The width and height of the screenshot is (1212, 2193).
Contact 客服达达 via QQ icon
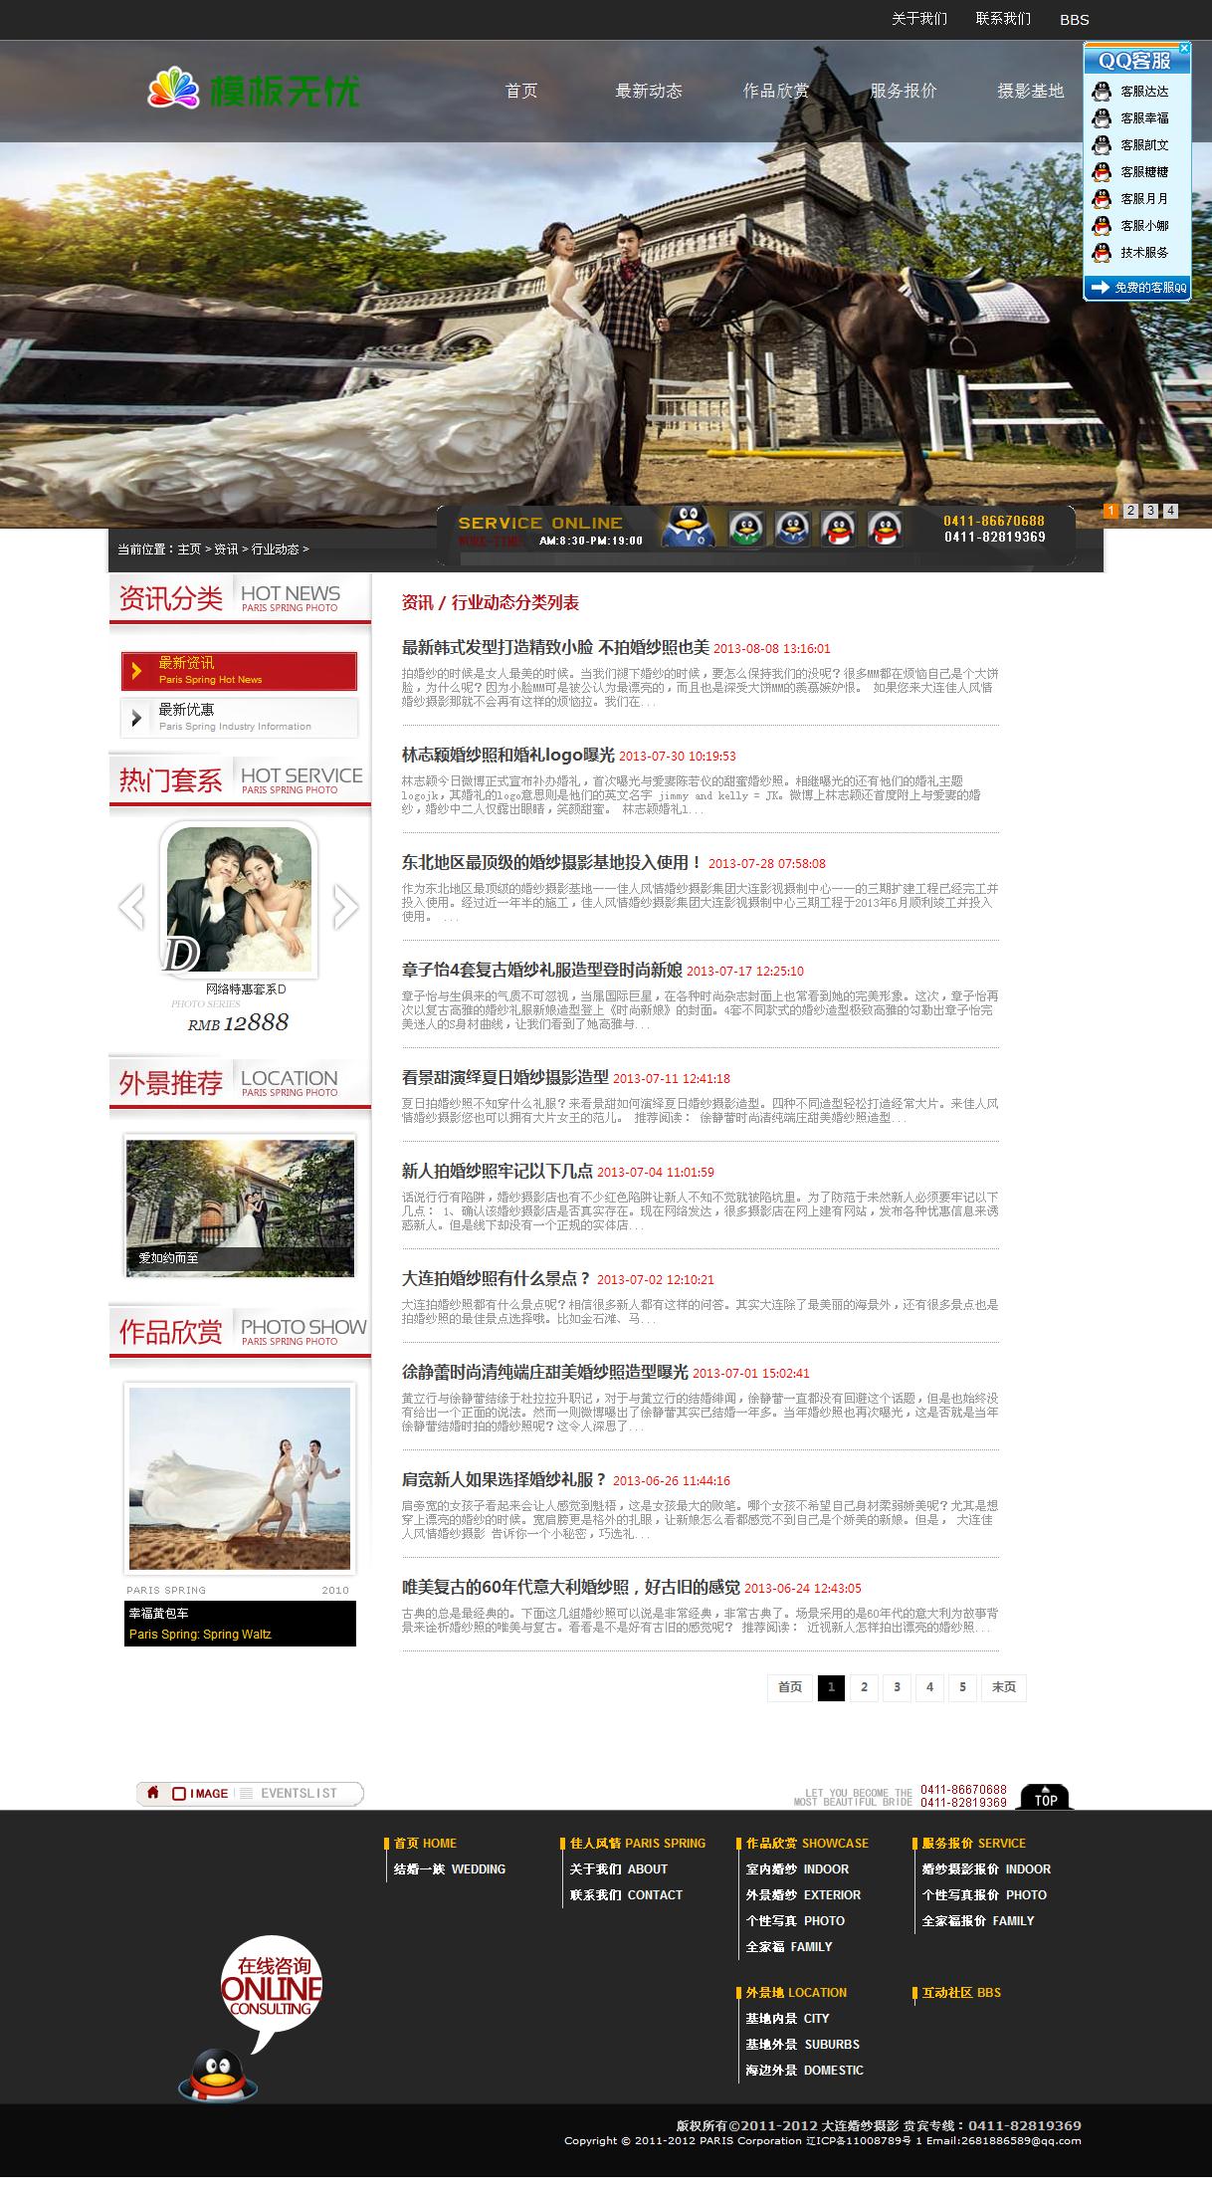(1102, 92)
